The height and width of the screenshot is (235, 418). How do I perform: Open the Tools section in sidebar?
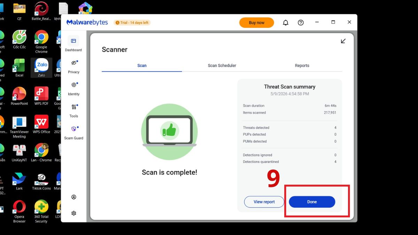click(73, 110)
